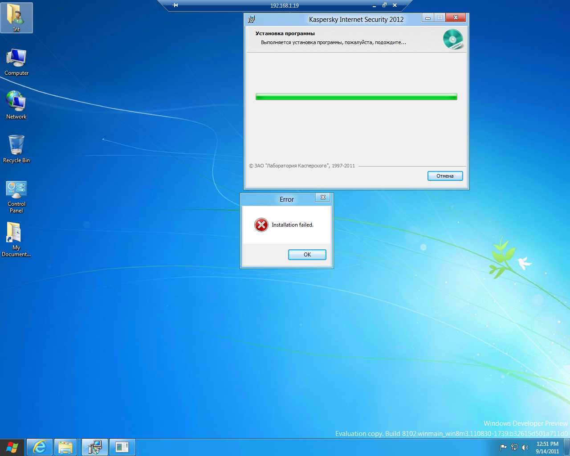This screenshot has width=570, height=456.
Task: Open Windows Explorer from the taskbar
Action: pyautogui.click(x=65, y=447)
